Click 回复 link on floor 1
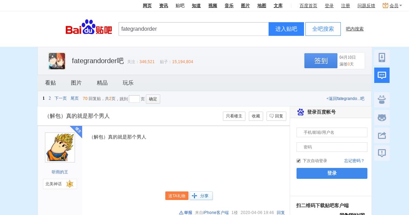 [x=281, y=213]
